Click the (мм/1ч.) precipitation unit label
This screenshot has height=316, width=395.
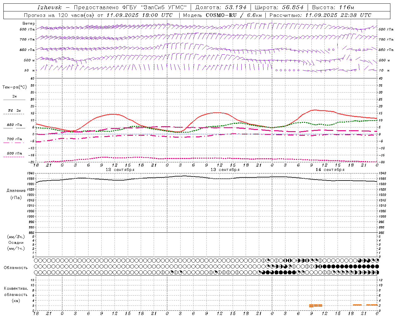point(16,248)
